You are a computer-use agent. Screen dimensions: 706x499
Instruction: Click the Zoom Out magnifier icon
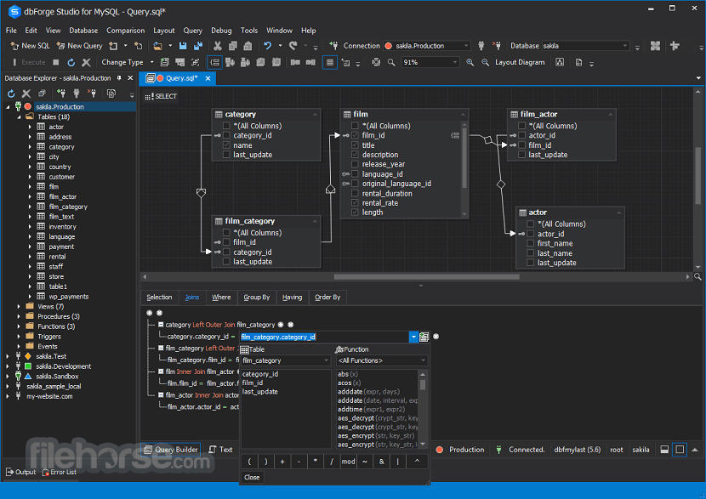coord(485,63)
